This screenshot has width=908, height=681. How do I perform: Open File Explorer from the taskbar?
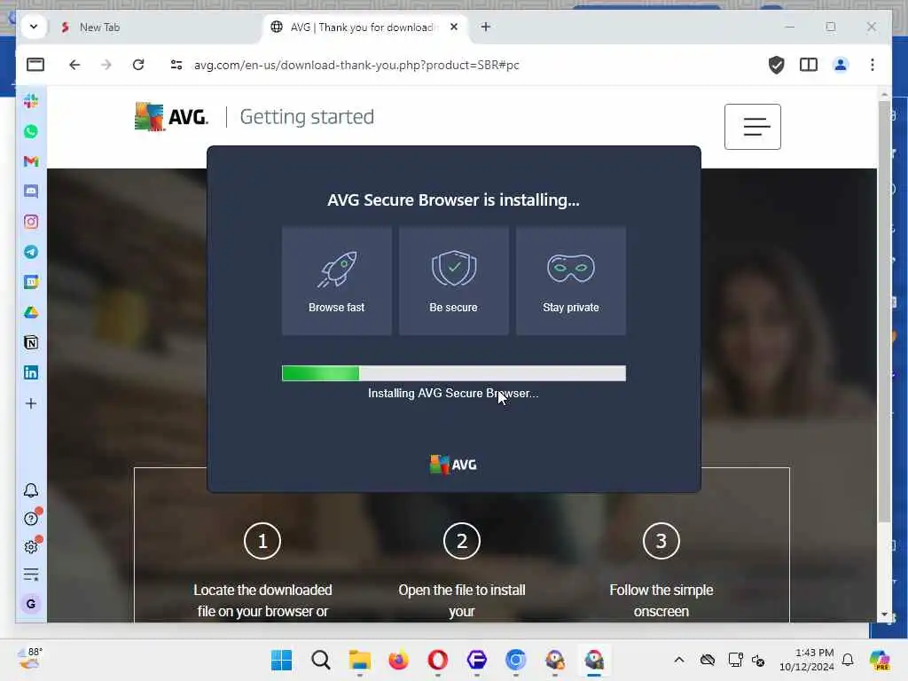pyautogui.click(x=360, y=660)
